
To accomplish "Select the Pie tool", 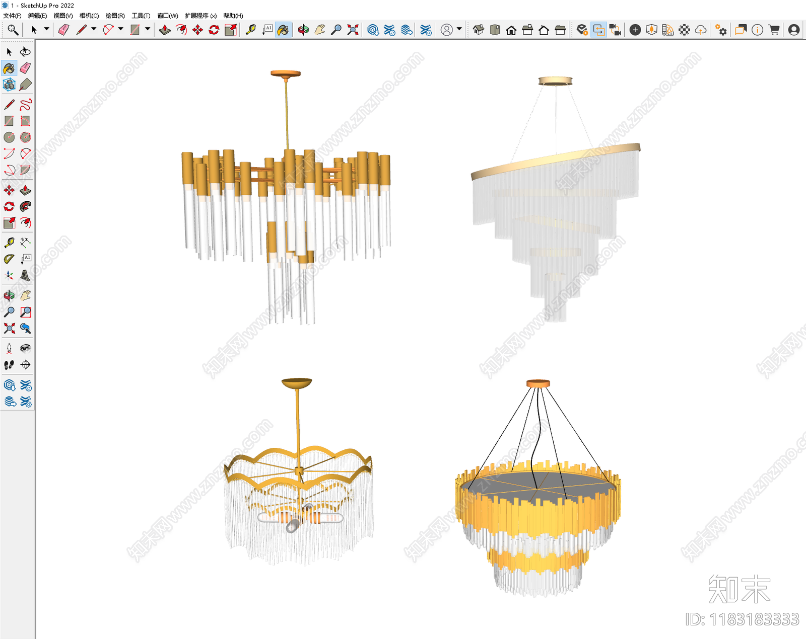I will click(25, 170).
